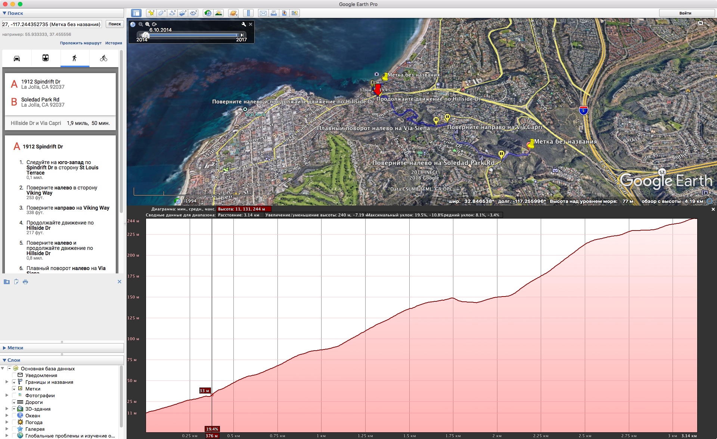The width and height of the screenshot is (717, 439).
Task: Save image using the toolbar icon
Action: point(284,13)
